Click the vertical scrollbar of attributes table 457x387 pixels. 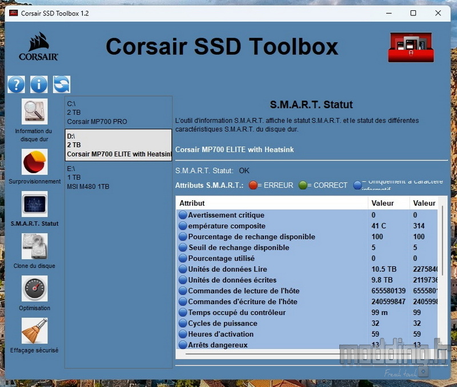(443, 241)
